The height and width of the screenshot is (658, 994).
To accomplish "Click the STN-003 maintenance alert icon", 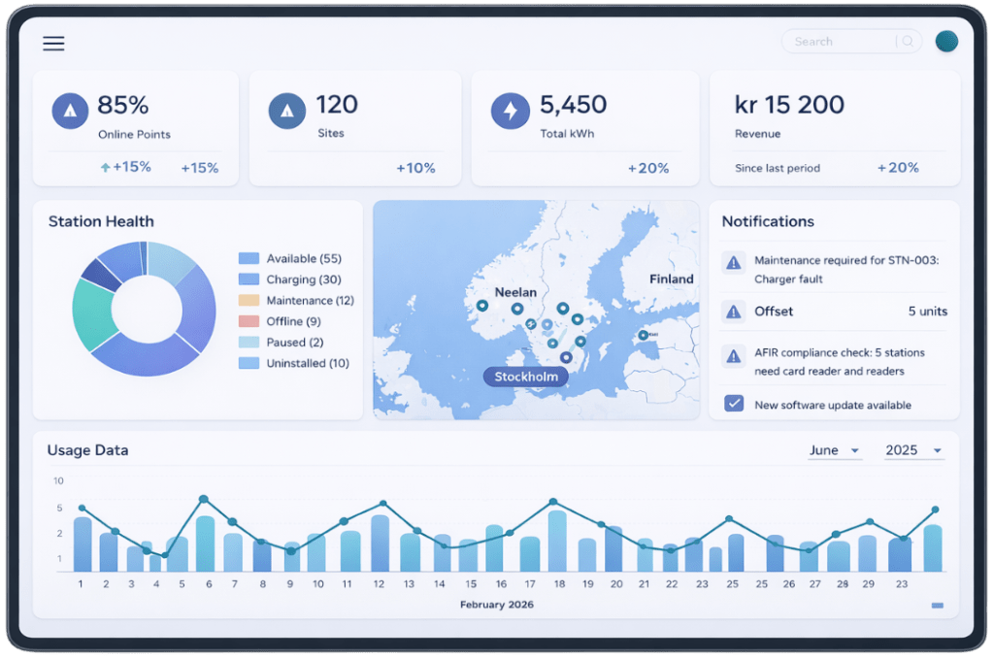I will (734, 262).
